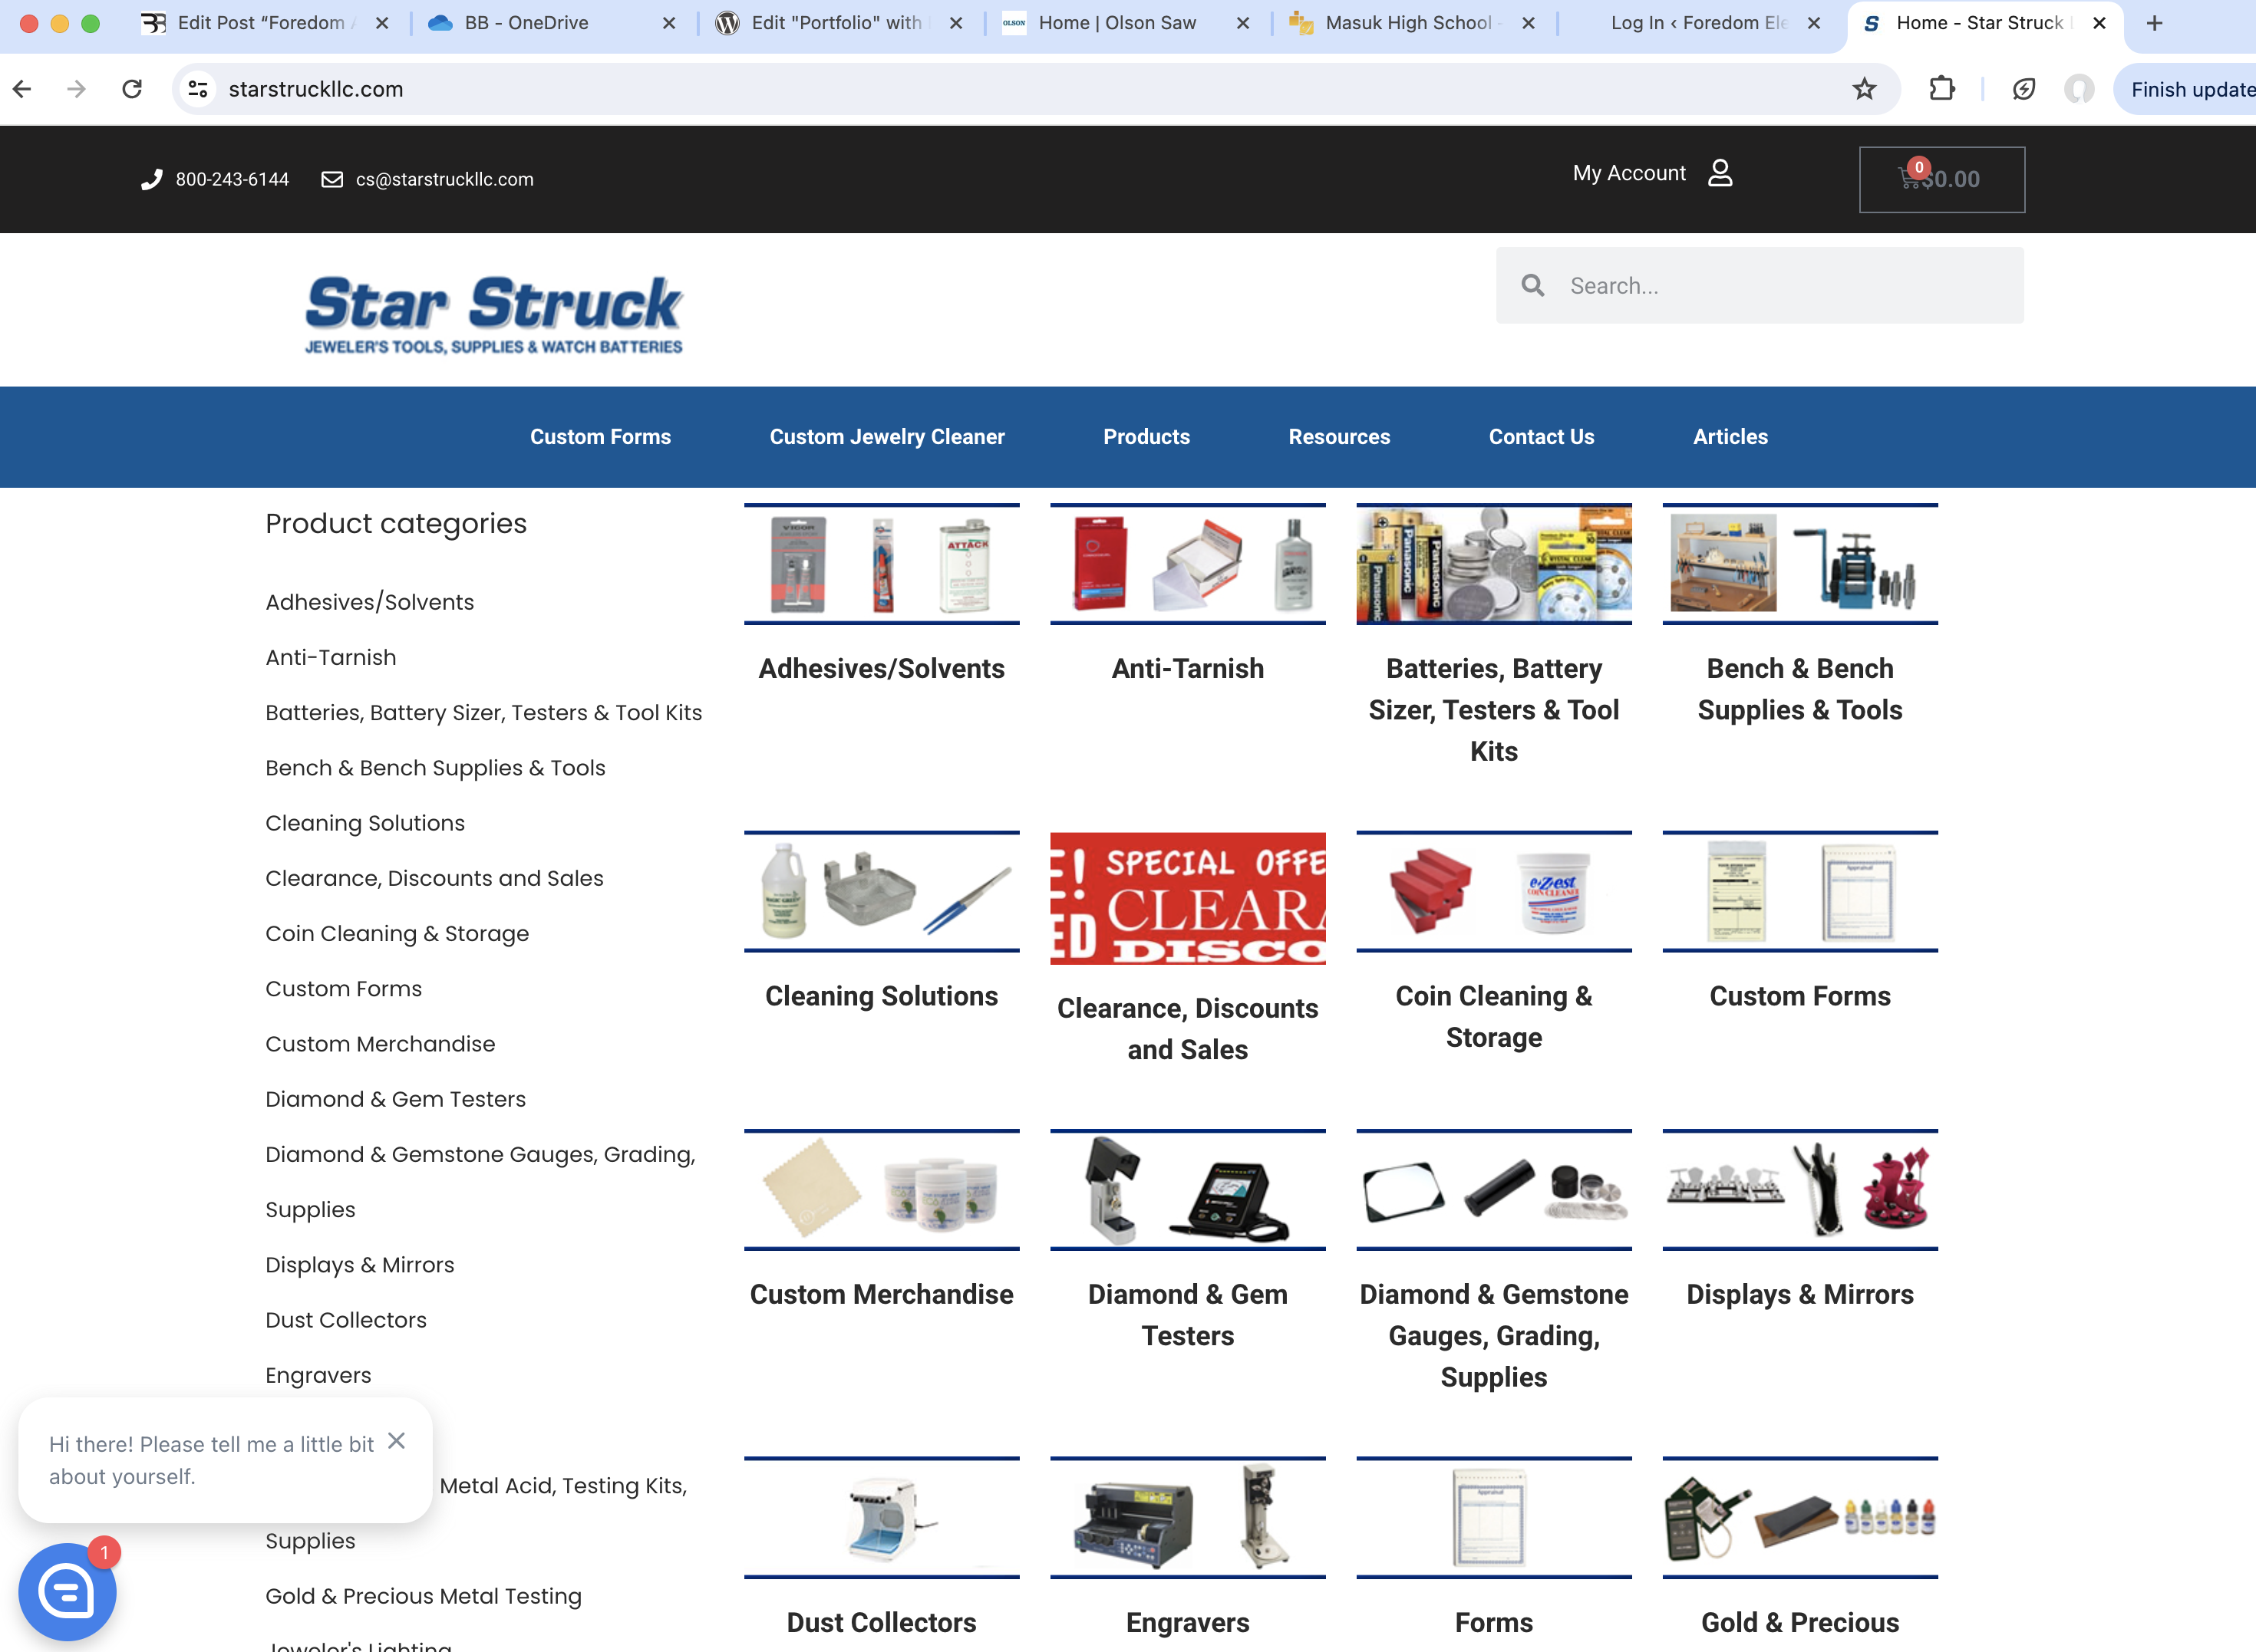
Task: Click the Anti-Tarnish category thumbnail
Action: click(x=1188, y=564)
